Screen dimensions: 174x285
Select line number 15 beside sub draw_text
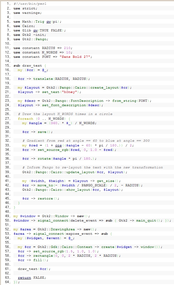[8, 65]
